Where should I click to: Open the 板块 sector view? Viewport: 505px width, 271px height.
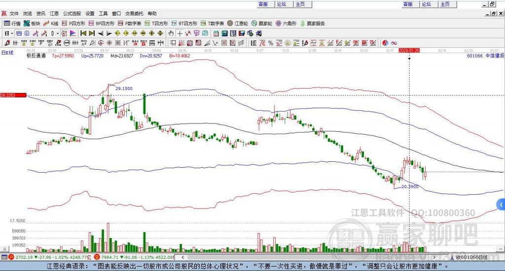(32, 24)
